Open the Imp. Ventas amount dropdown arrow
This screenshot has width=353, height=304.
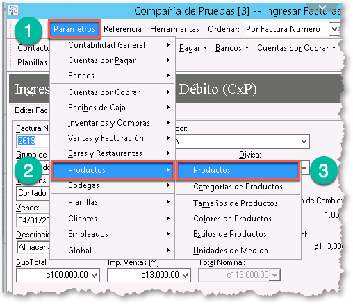pos(185,275)
